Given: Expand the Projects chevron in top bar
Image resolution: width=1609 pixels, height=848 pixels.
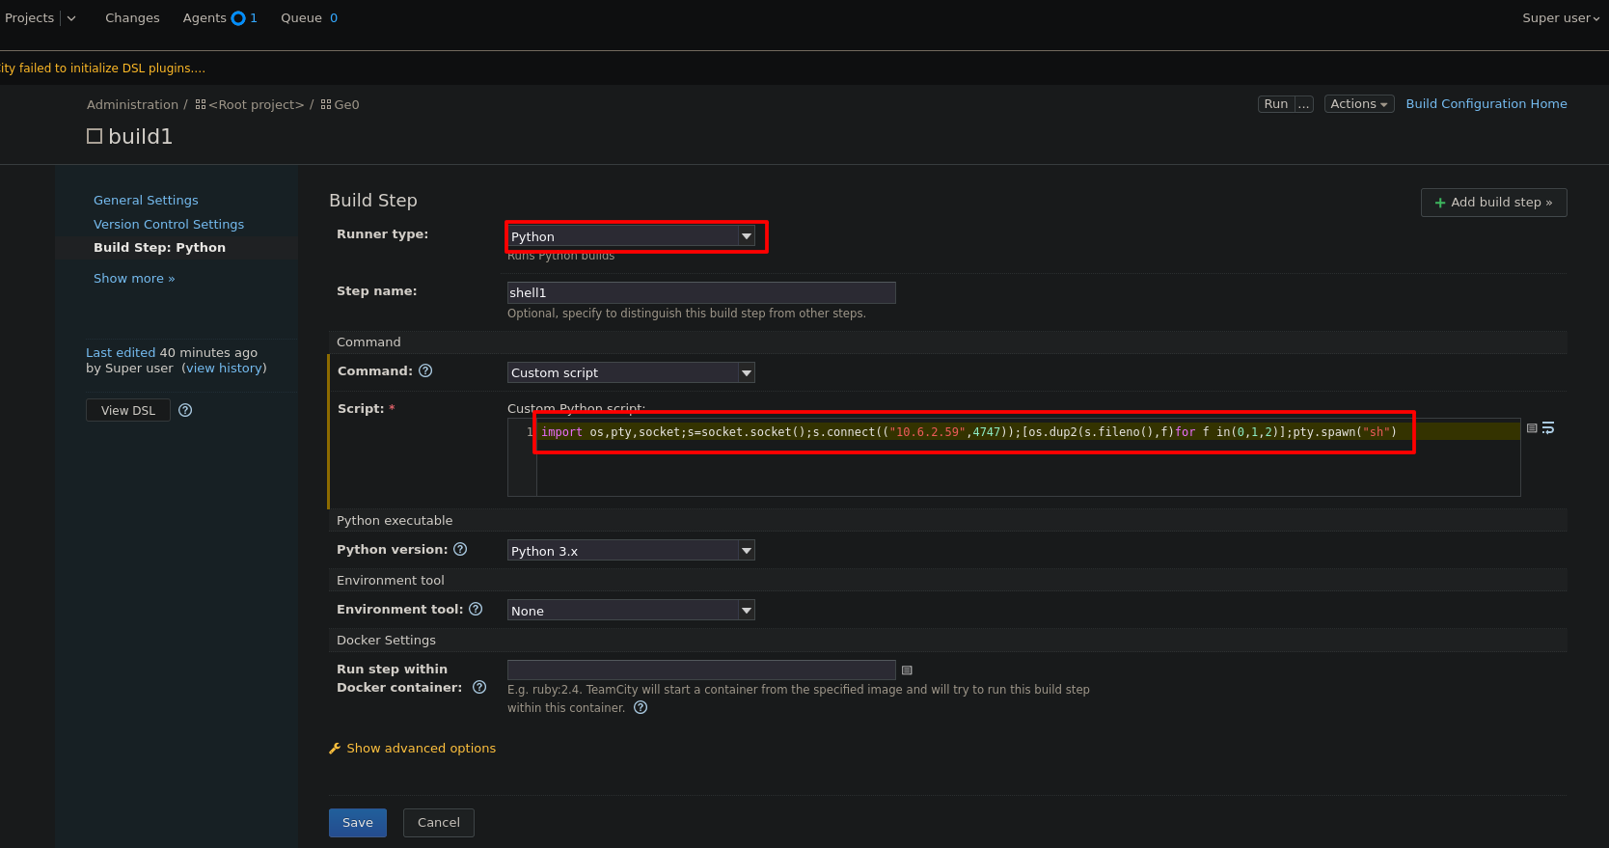Looking at the screenshot, I should [71, 18].
